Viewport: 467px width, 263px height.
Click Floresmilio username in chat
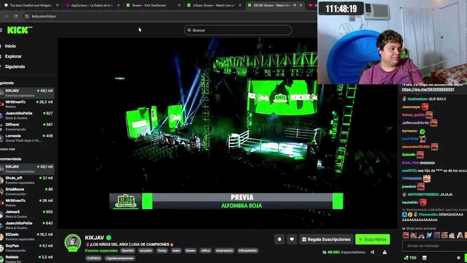click(x=428, y=215)
